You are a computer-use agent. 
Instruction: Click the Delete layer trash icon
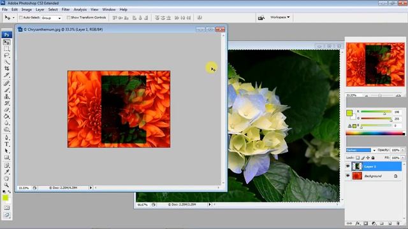[x=398, y=223]
